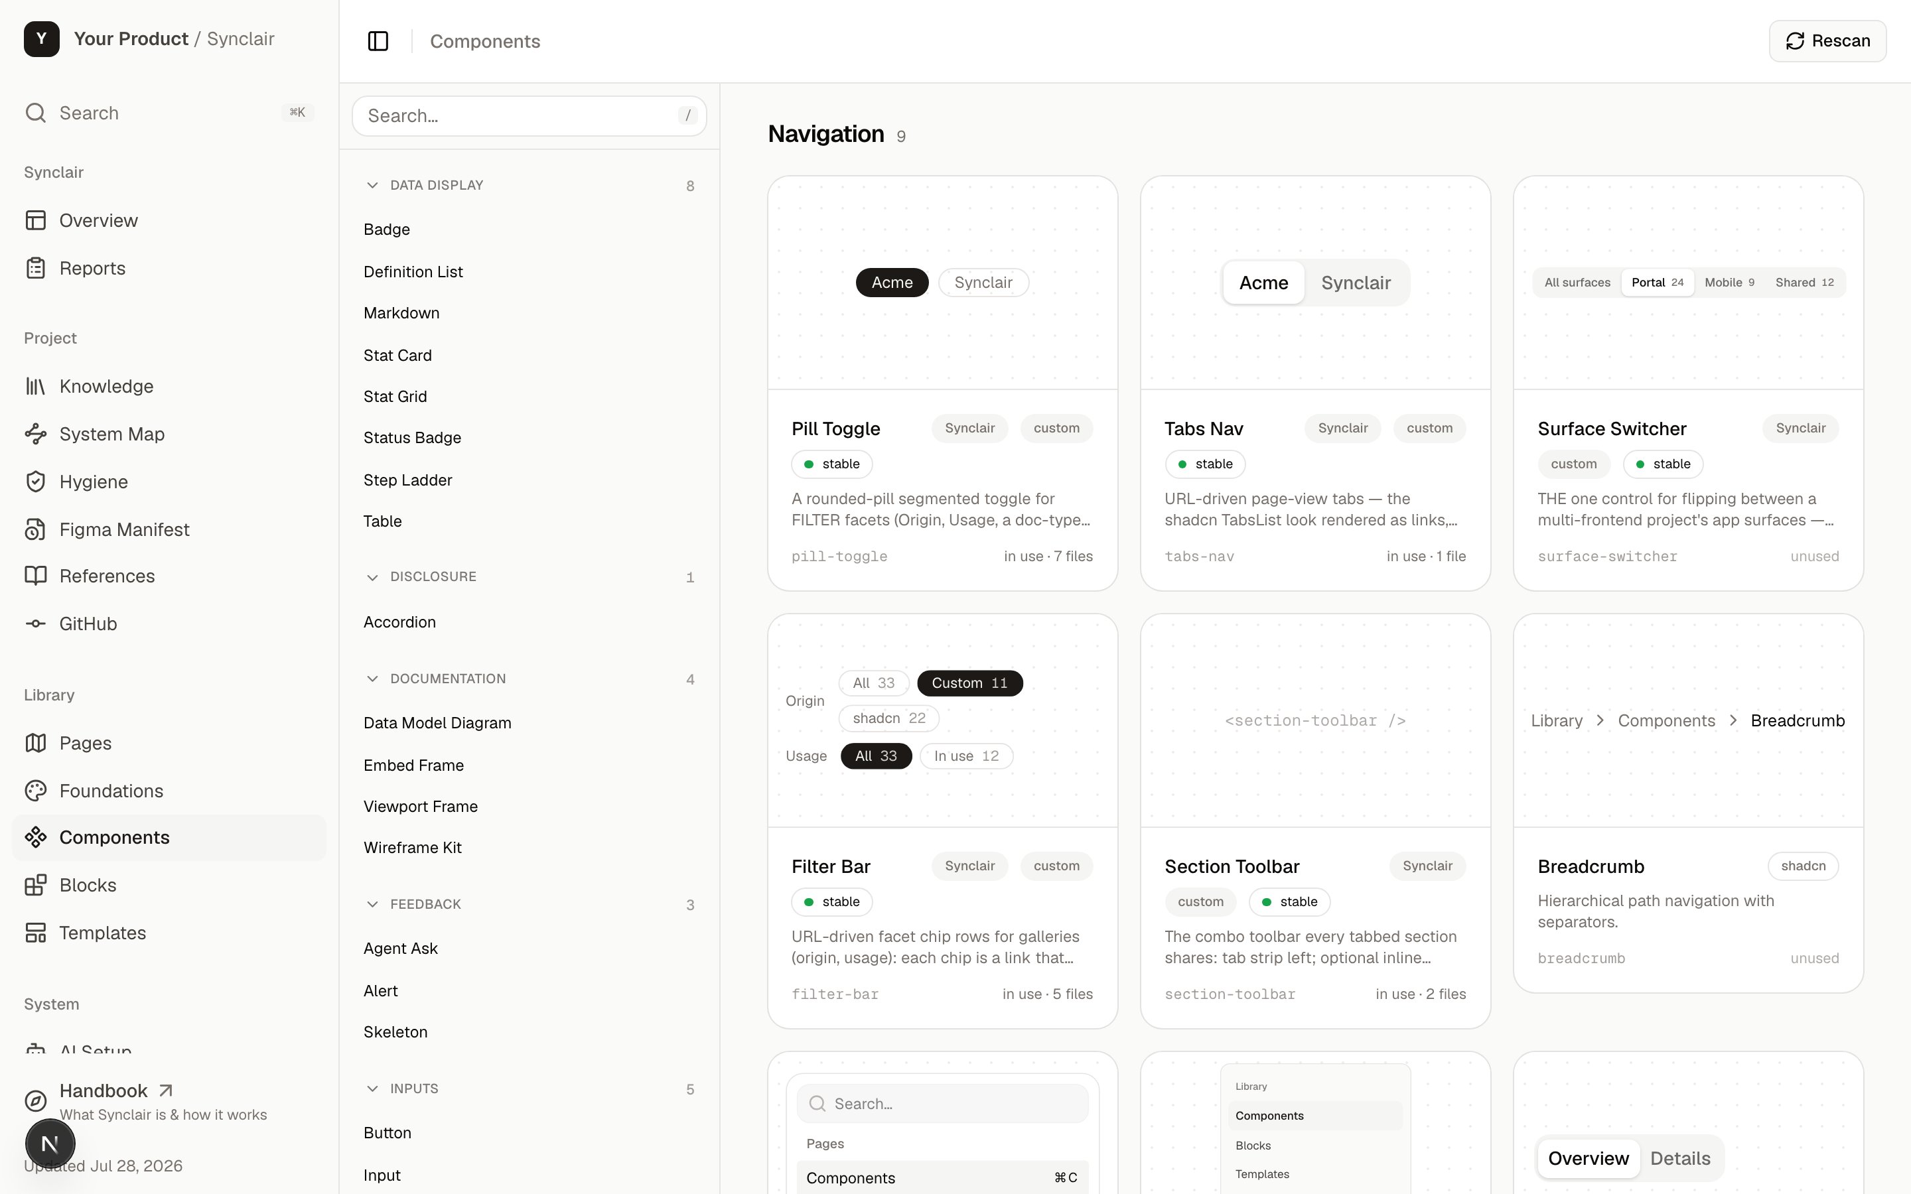
Task: Click Library in breadcrumb preview
Action: 1557,721
